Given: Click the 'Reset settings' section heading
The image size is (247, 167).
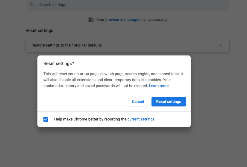Looking at the screenshot, I should coord(40,30).
